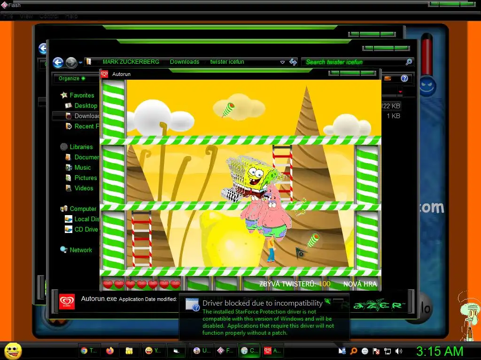
Task: Open Local Disk under Computer
Action: pyautogui.click(x=87, y=219)
